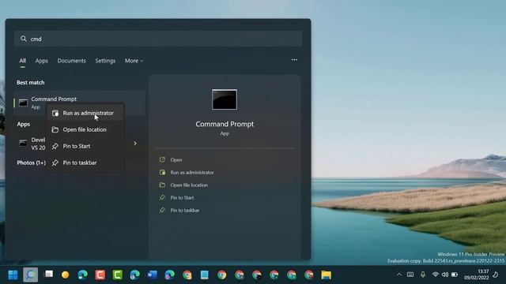The image size is (506, 284).
Task: Click Run as administrator in the context menu
Action: (85, 113)
